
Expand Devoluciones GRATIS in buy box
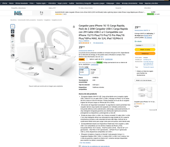tap(142, 30)
